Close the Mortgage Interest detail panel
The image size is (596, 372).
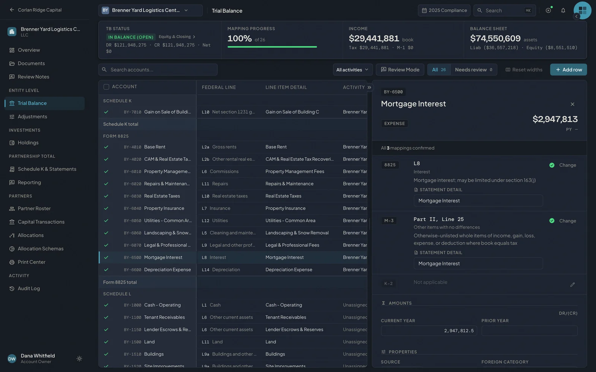pos(573,104)
